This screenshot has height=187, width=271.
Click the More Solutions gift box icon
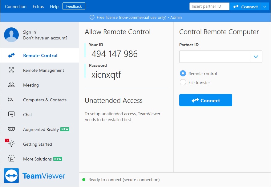tap(11, 158)
